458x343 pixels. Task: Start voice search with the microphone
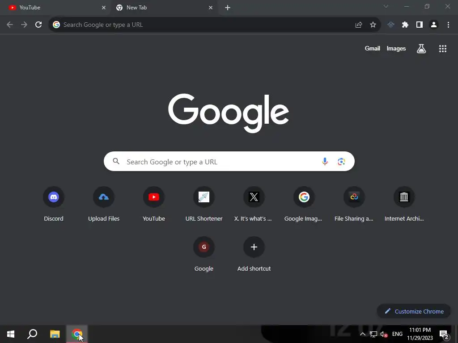tap(325, 161)
